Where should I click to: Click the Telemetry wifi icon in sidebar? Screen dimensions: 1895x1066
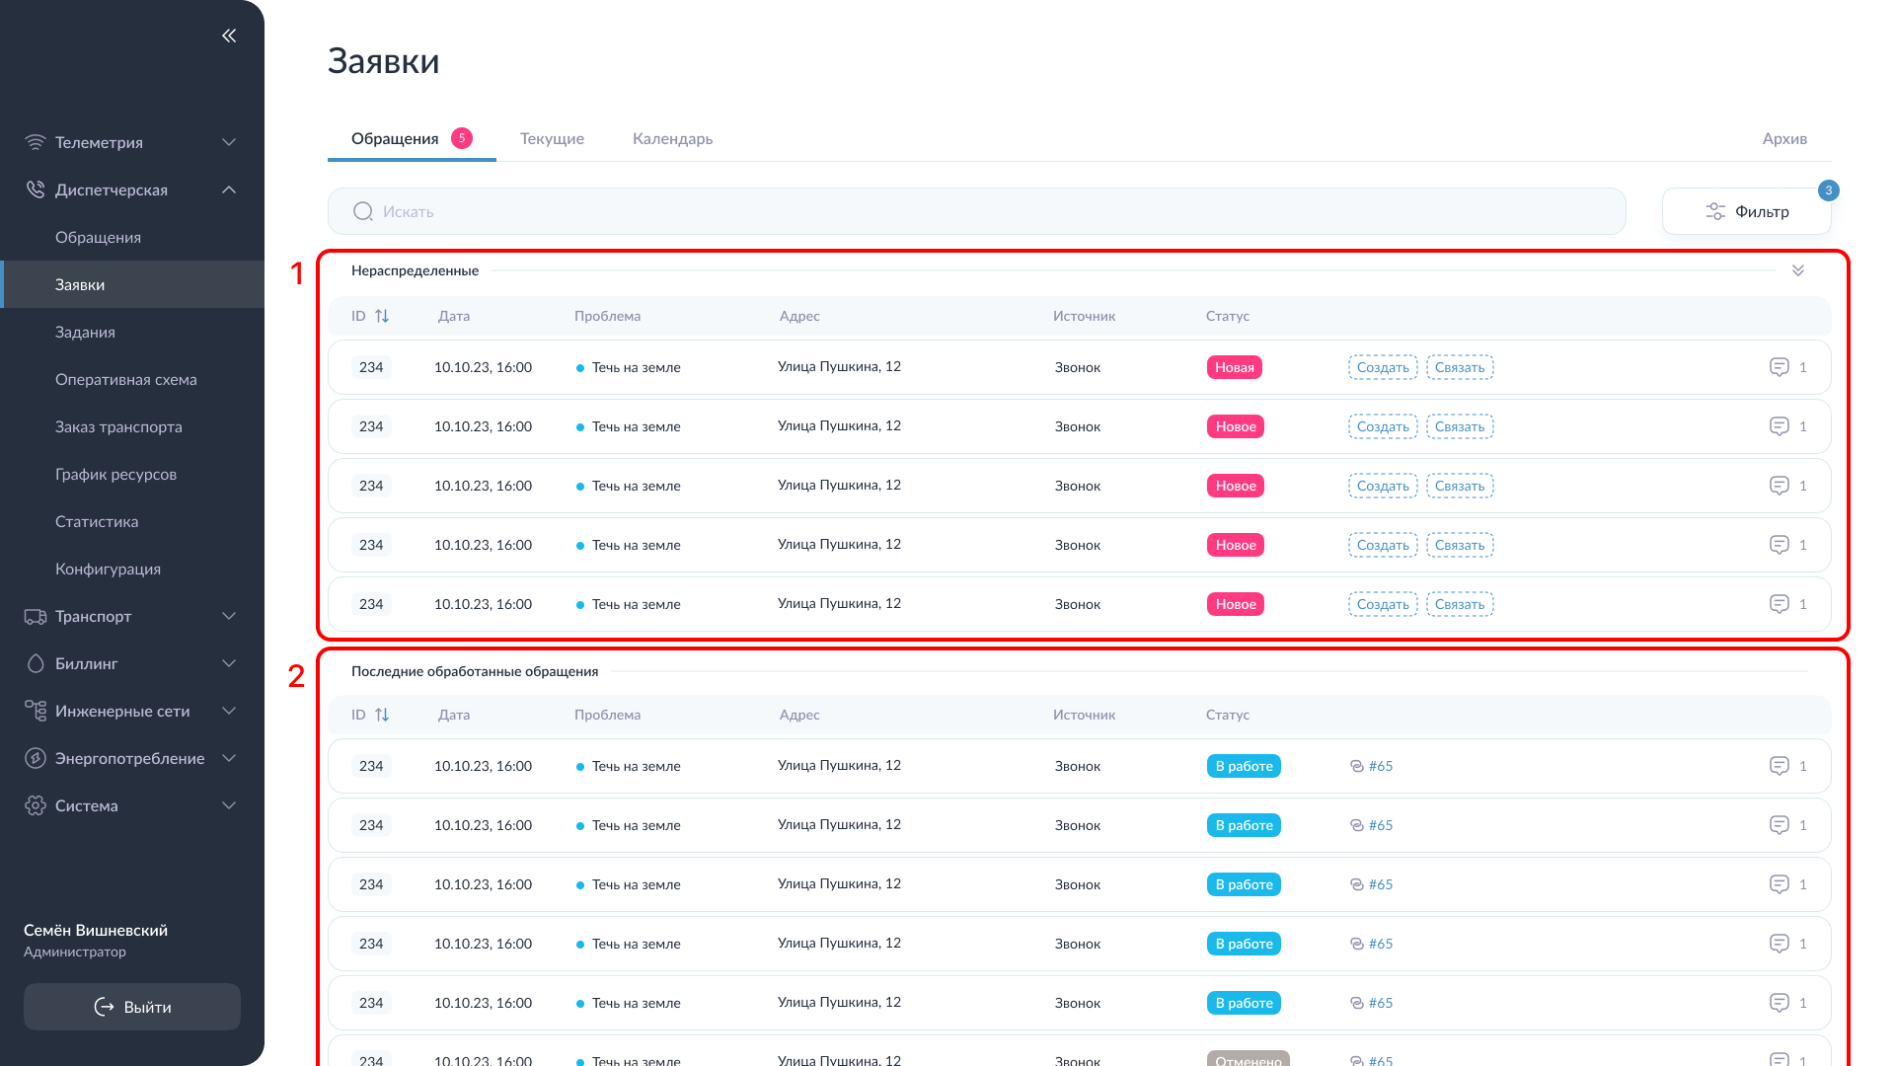click(36, 142)
